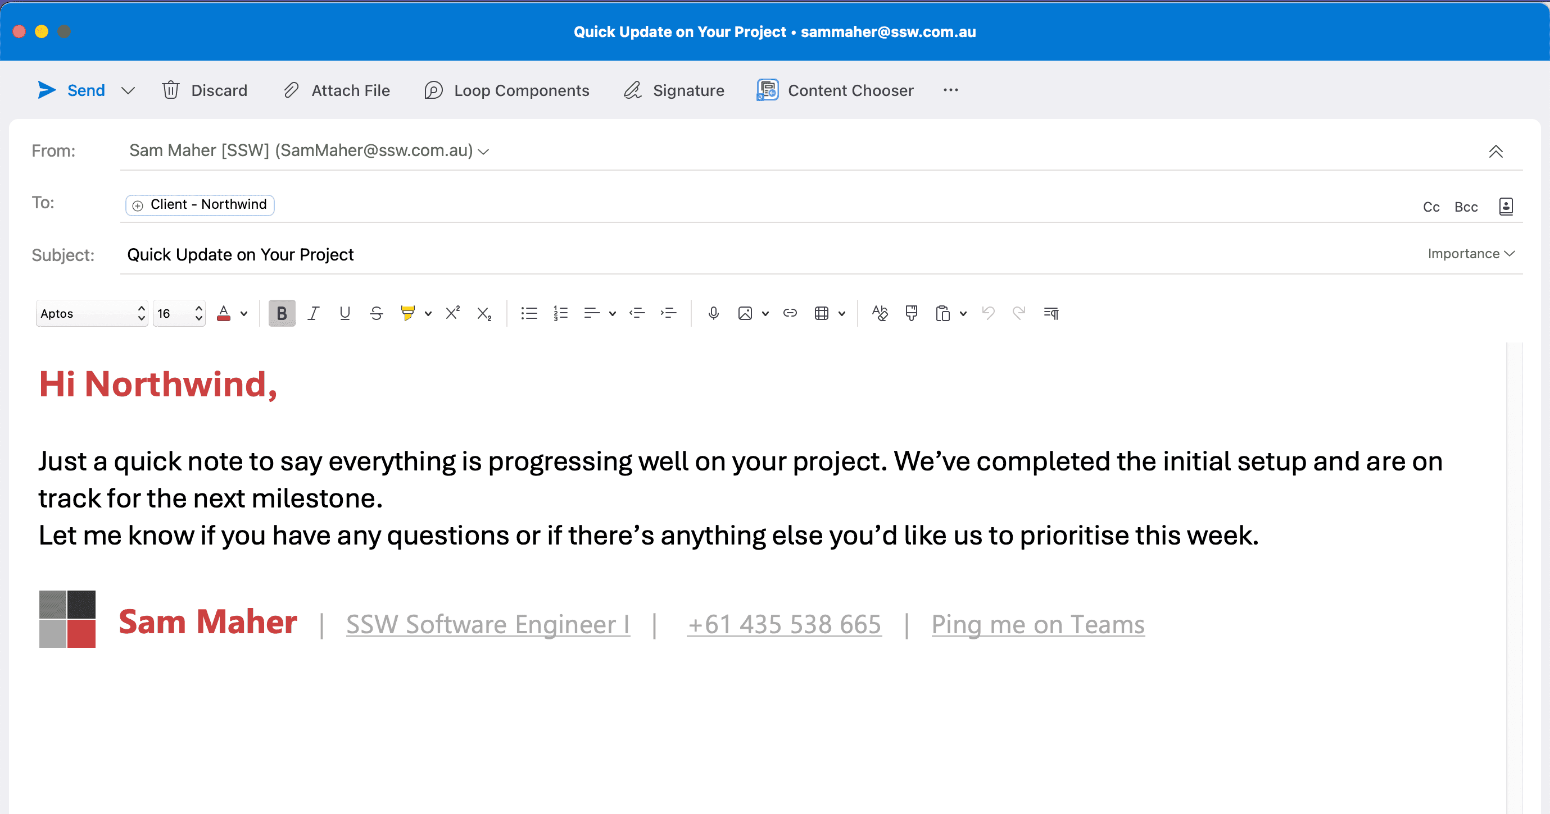Image resolution: width=1550 pixels, height=814 pixels.
Task: Click the Strikethrough icon
Action: point(376,313)
